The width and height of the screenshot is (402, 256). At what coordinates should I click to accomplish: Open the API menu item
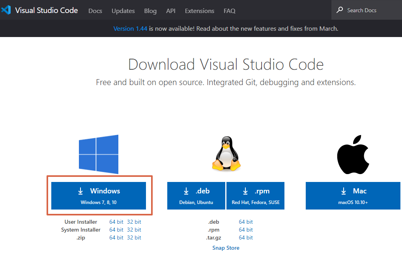pyautogui.click(x=171, y=11)
